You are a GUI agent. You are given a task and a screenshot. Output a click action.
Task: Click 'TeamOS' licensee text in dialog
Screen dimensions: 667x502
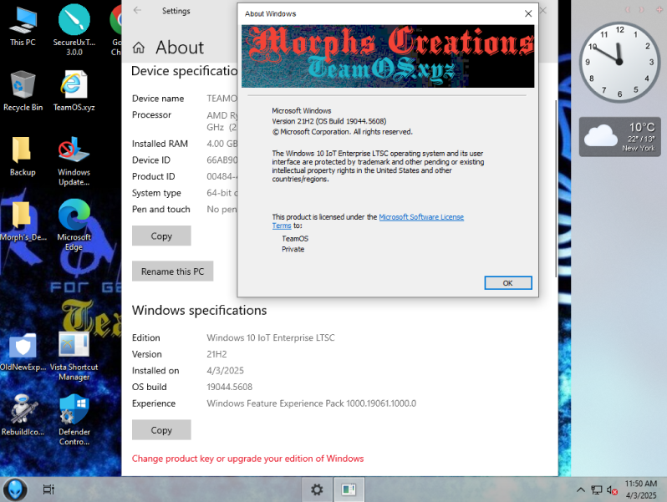[295, 239]
